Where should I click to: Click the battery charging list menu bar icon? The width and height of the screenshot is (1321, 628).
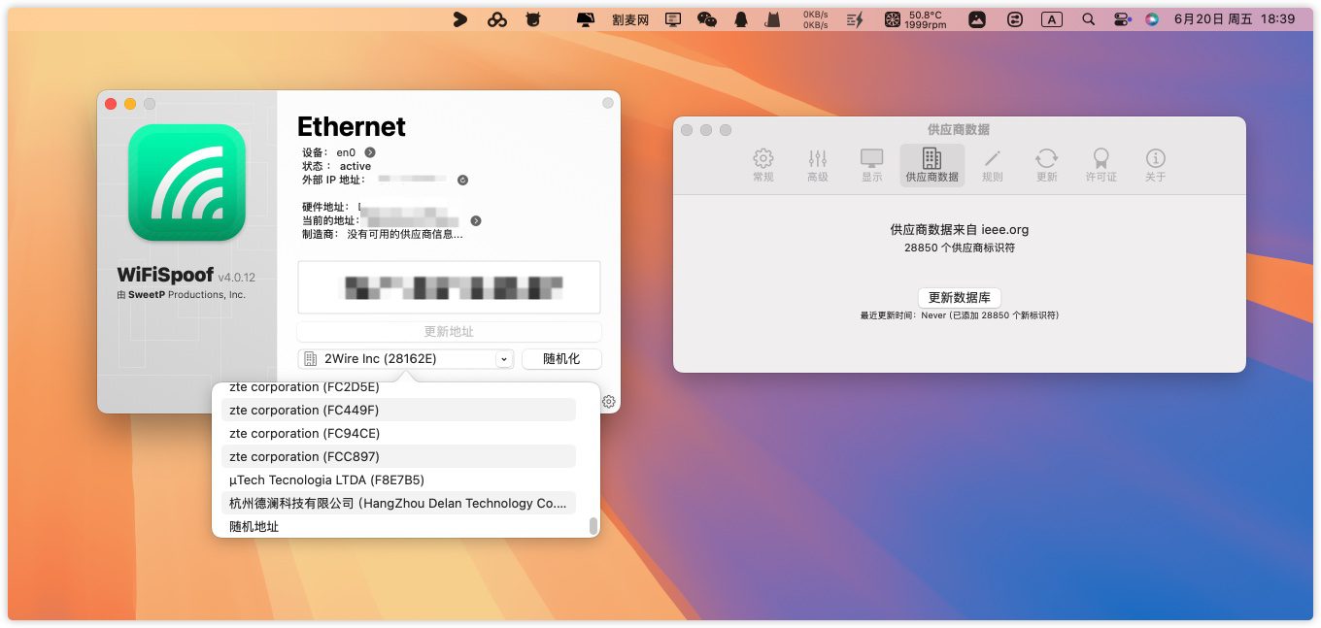pos(855,19)
